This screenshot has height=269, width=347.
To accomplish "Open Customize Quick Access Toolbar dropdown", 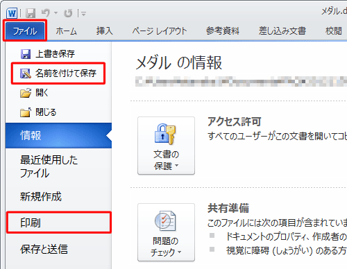I will pos(83,14).
